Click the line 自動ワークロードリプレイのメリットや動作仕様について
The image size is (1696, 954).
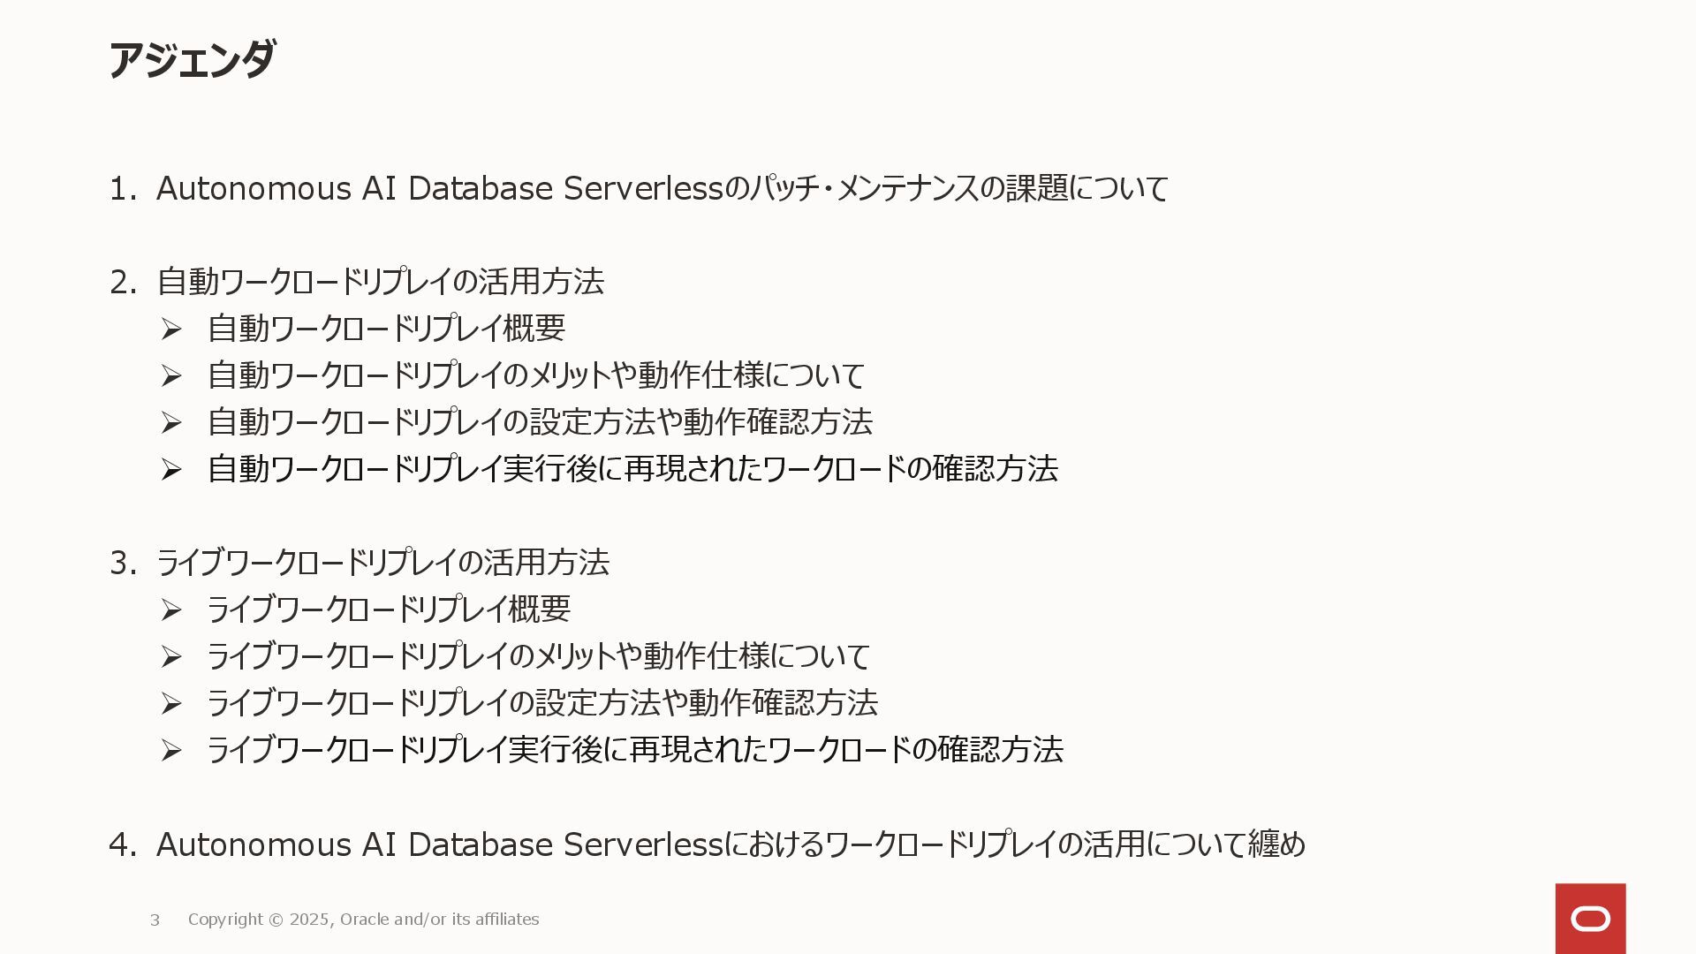535,375
